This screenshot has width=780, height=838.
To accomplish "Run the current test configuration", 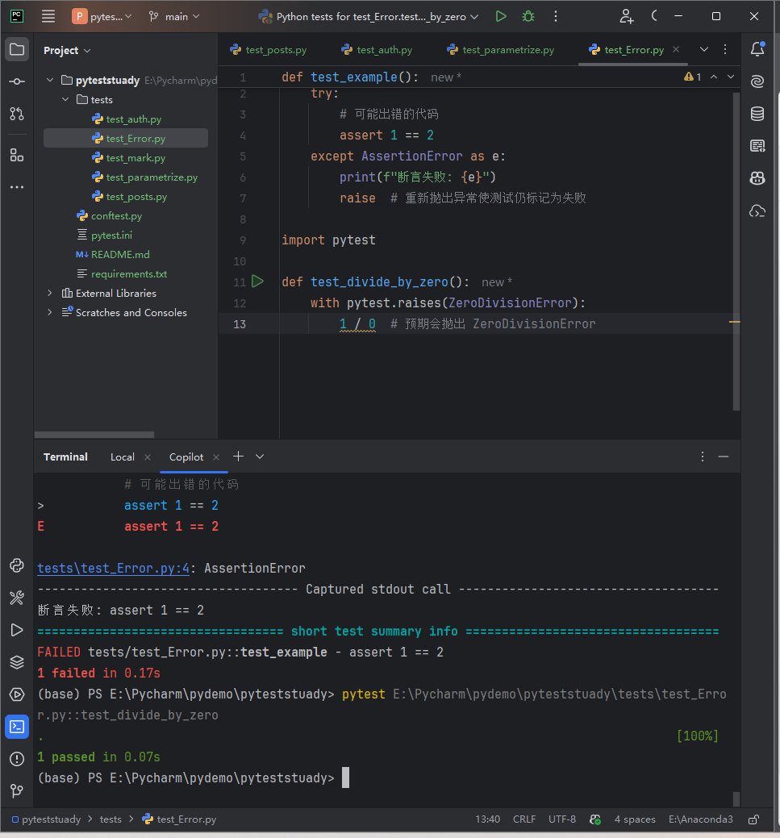I will (x=501, y=17).
